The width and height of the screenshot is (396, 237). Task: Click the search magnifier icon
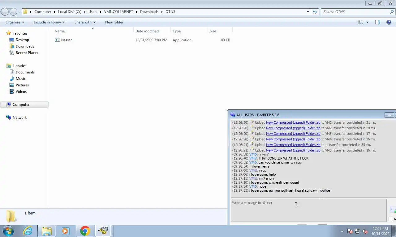pyautogui.click(x=392, y=12)
